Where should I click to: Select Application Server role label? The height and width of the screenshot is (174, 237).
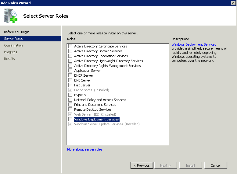[87, 71]
